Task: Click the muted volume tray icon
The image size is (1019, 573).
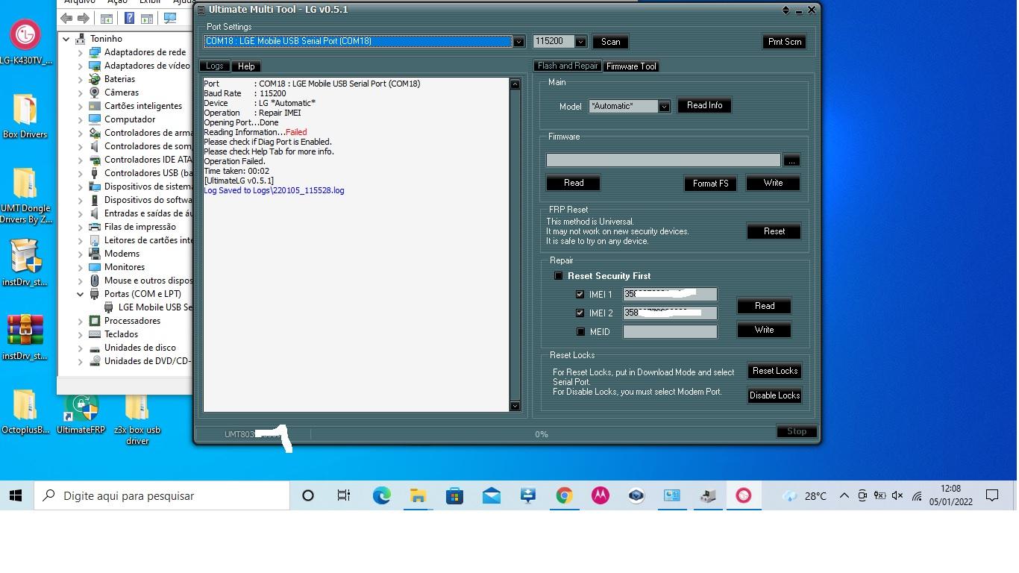Action: [x=897, y=495]
